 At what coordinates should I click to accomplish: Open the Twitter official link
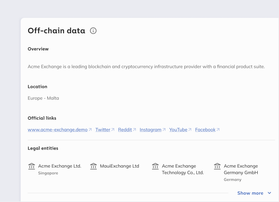[103, 130]
